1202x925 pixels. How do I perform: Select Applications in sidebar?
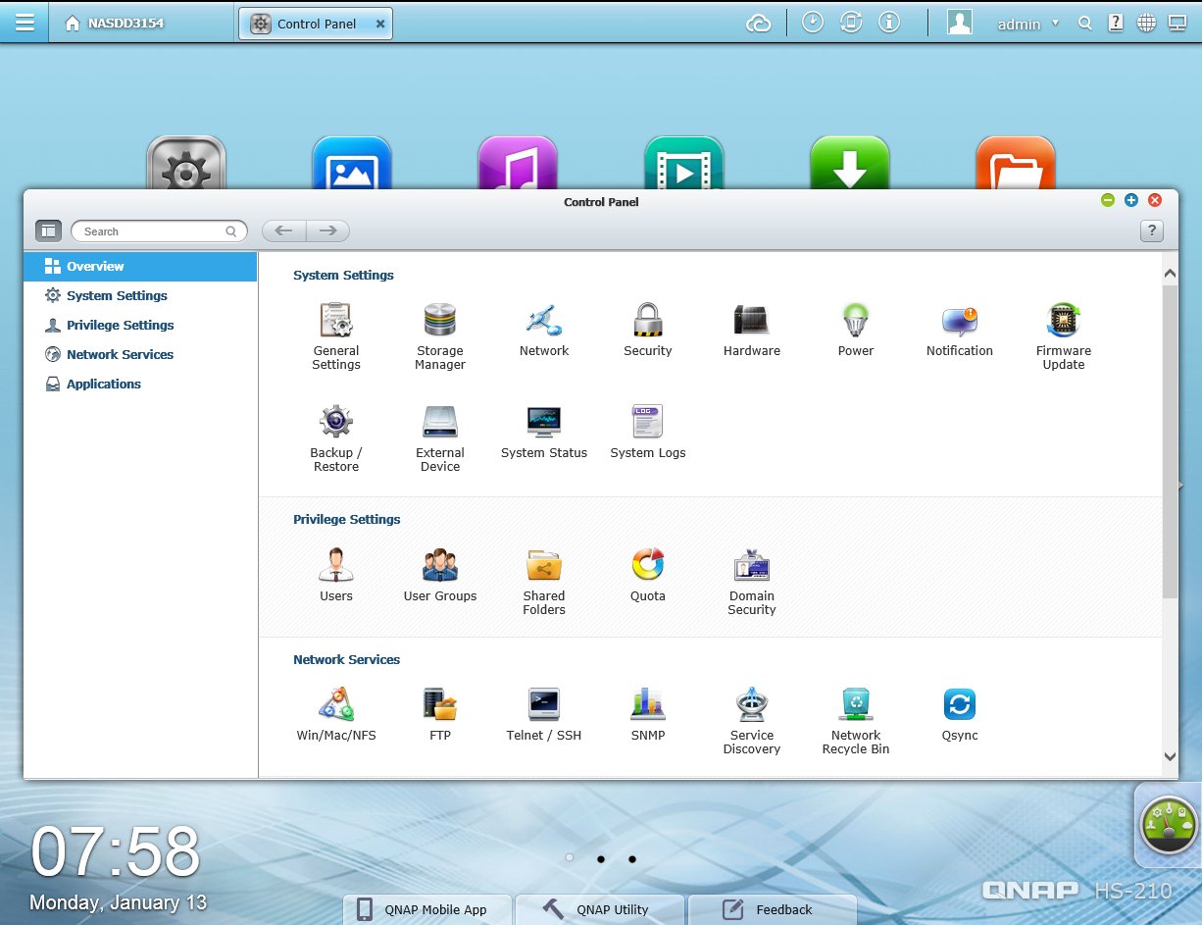point(140,384)
